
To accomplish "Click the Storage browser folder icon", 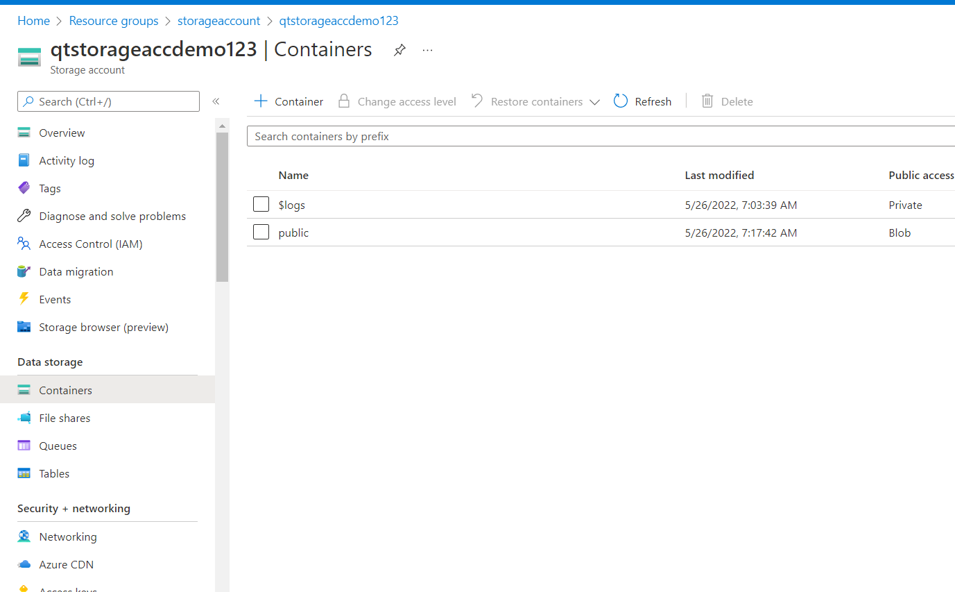I will [24, 327].
